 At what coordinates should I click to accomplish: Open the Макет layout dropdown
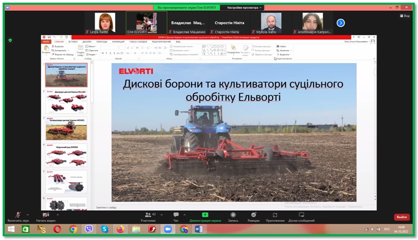tap(91, 46)
